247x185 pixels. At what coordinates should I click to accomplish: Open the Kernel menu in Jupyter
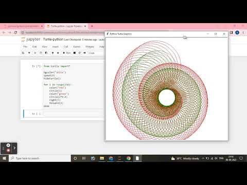coord(77,47)
